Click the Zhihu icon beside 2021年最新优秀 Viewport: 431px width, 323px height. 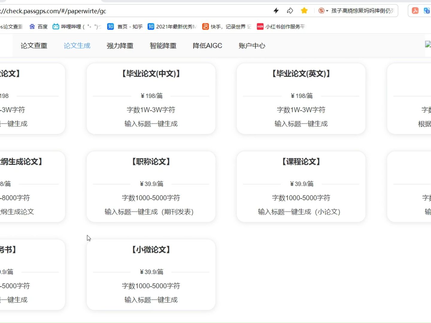tap(151, 27)
